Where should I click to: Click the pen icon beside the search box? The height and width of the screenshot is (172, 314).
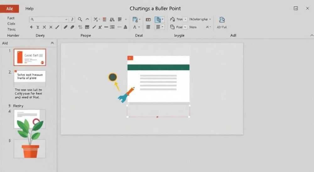tap(72, 19)
